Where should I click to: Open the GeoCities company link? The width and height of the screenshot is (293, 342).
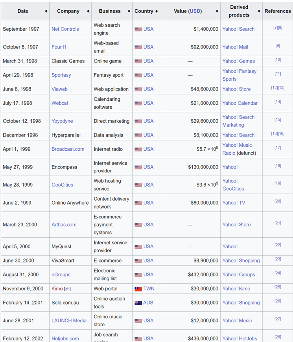point(63,185)
